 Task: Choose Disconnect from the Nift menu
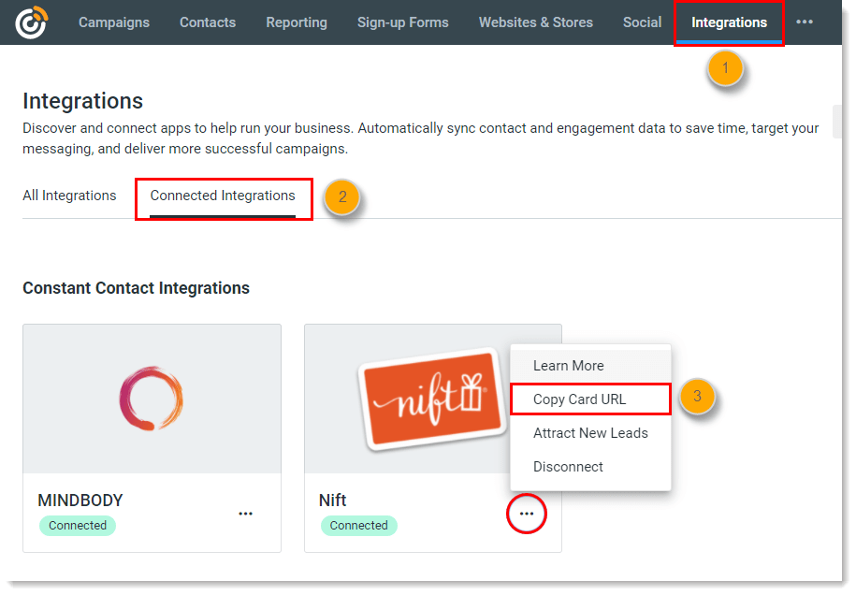click(590, 467)
